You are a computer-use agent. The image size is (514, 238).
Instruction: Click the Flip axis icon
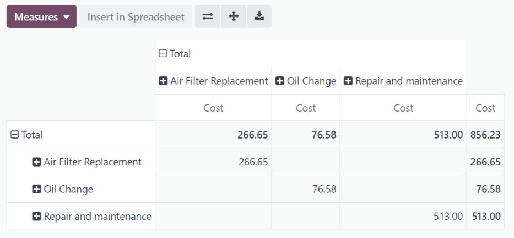[x=208, y=16]
